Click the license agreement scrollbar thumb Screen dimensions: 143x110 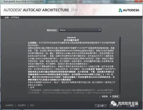click(x=120, y=38)
